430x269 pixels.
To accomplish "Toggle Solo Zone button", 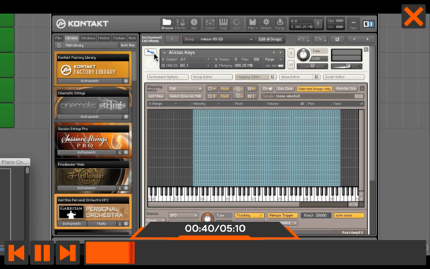I will 285,88.
